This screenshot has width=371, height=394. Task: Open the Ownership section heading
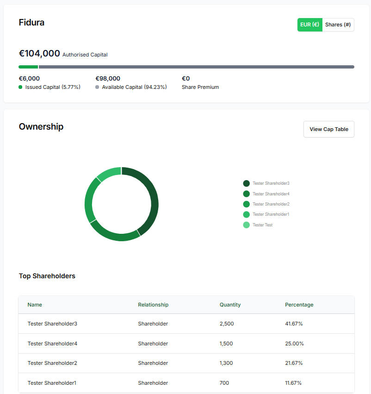point(41,126)
